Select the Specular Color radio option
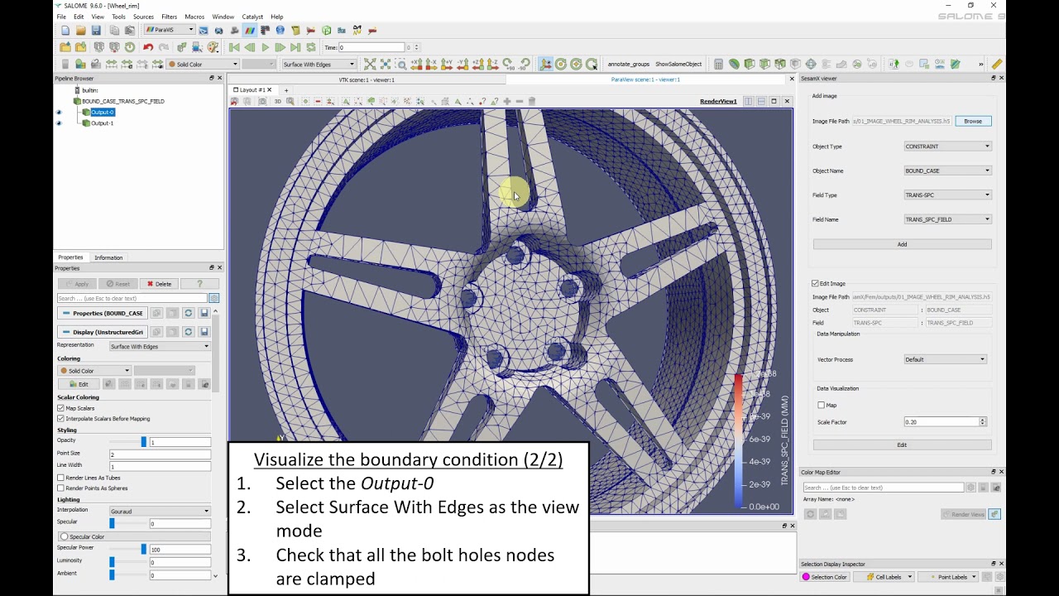Viewport: 1059px width, 596px height. (x=65, y=536)
